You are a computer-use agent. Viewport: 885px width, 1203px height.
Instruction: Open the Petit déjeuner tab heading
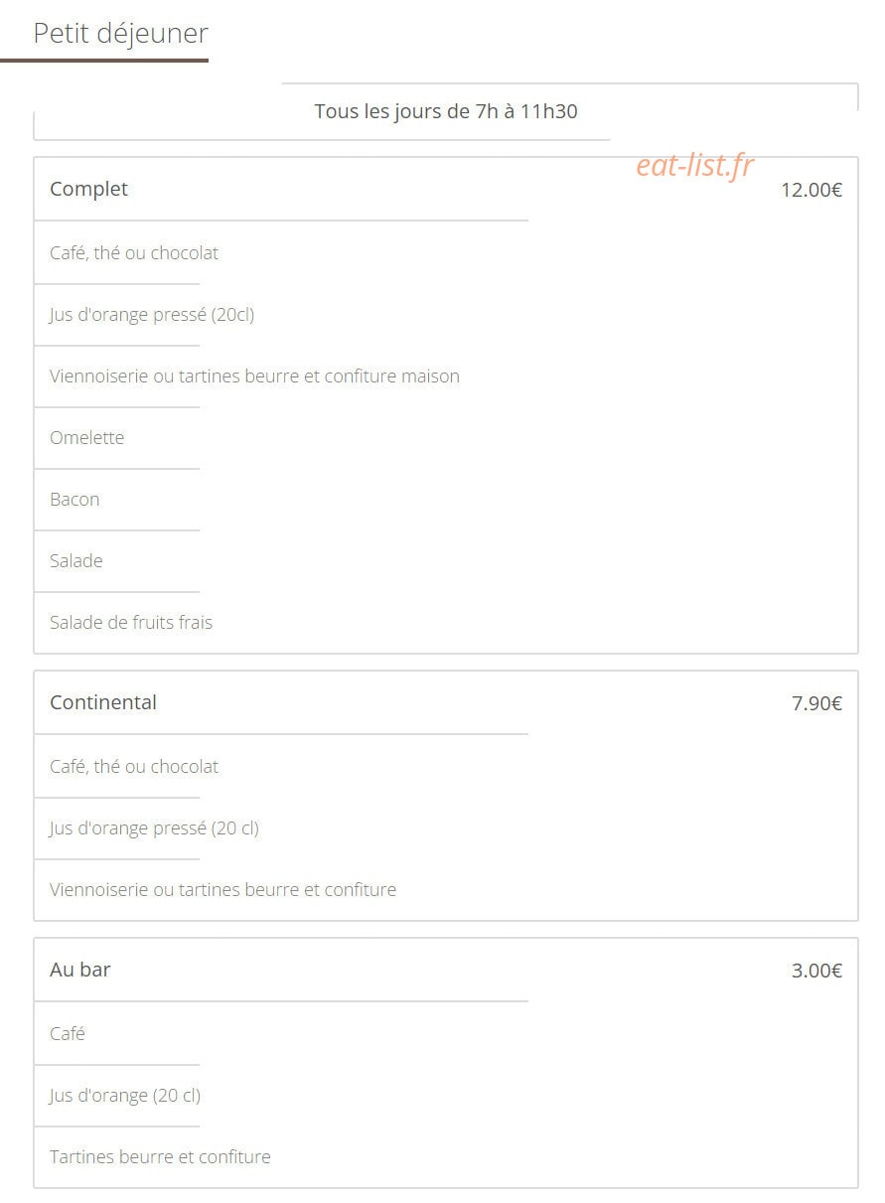120,33
